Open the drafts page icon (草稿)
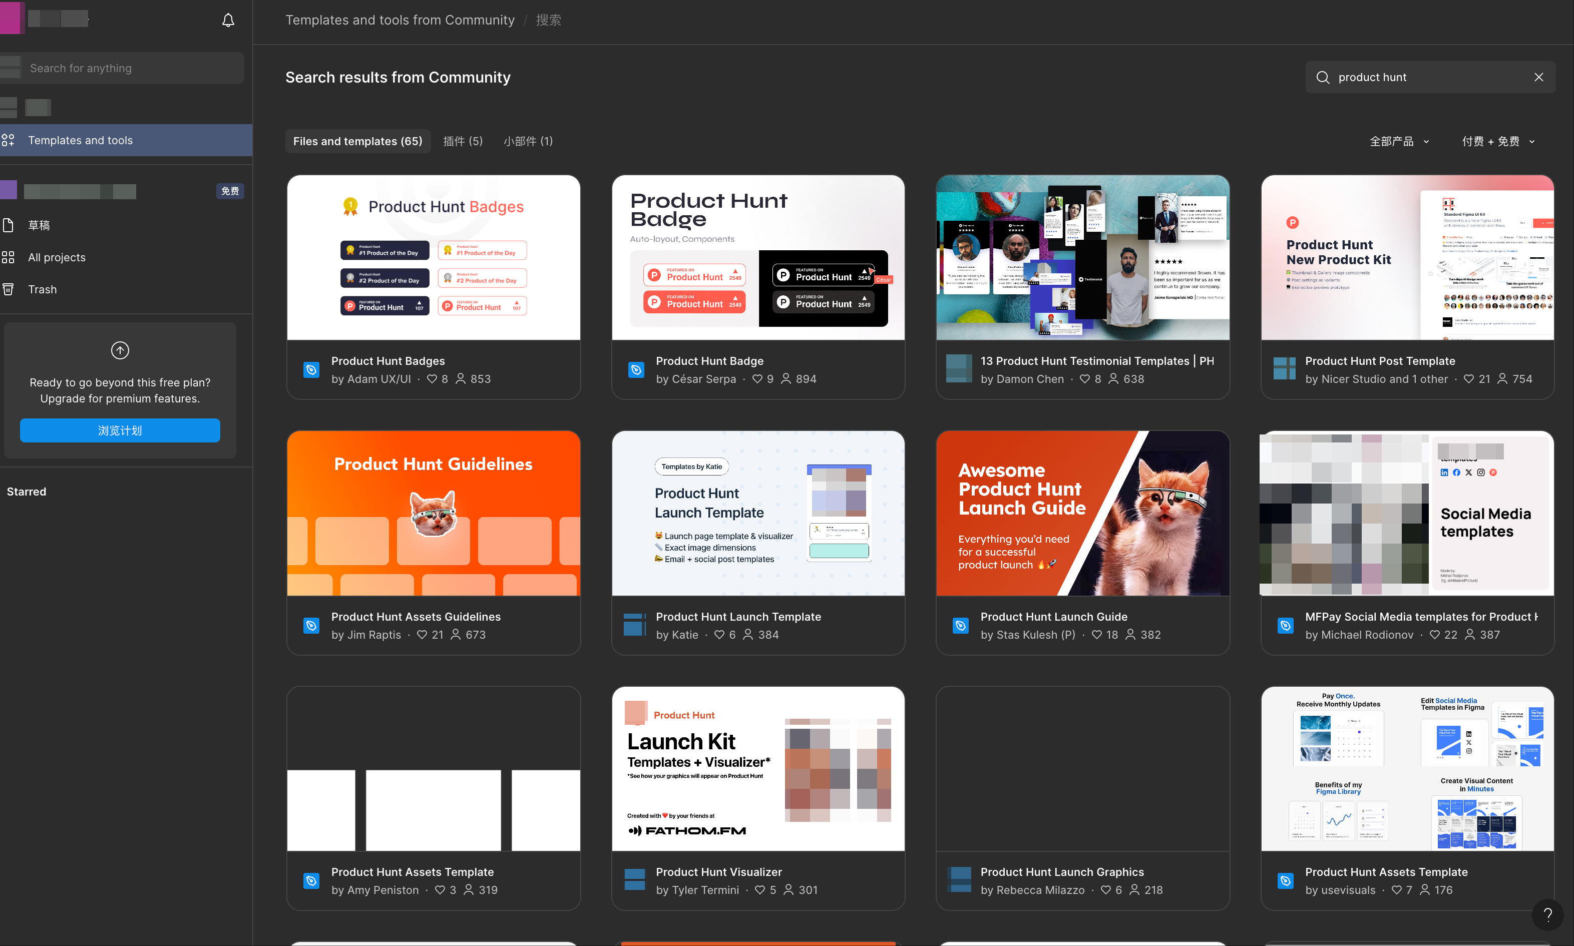The image size is (1574, 946). pyautogui.click(x=8, y=225)
